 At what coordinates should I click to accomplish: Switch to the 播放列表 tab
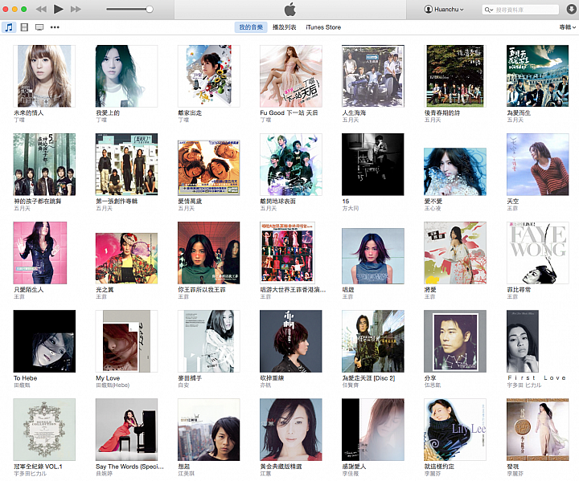point(285,27)
